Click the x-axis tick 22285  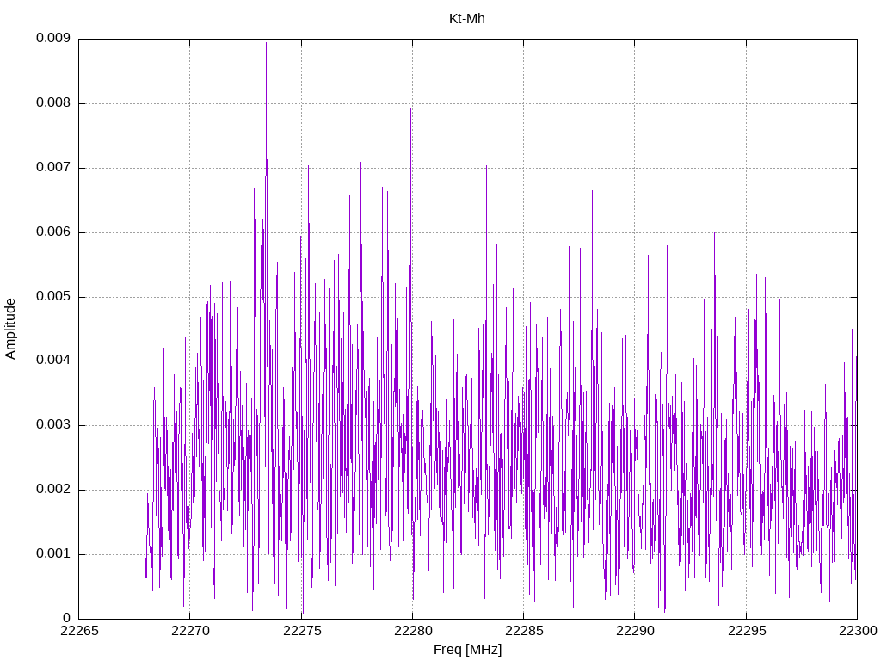point(524,631)
